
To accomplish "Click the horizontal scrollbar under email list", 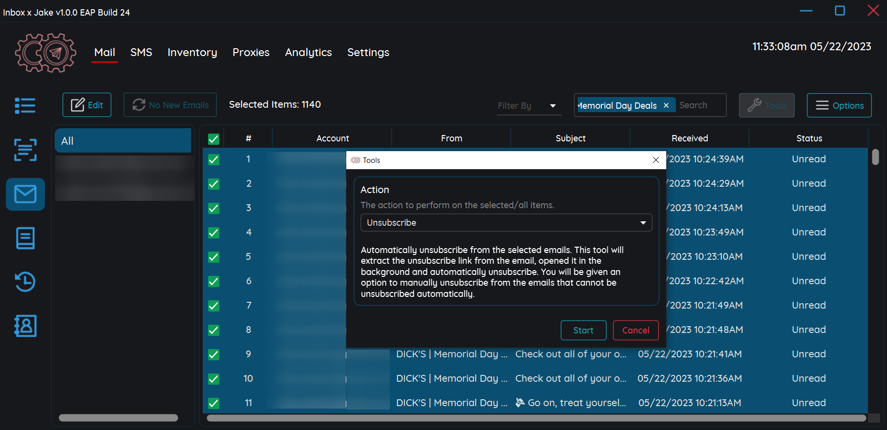I will pyautogui.click(x=536, y=418).
